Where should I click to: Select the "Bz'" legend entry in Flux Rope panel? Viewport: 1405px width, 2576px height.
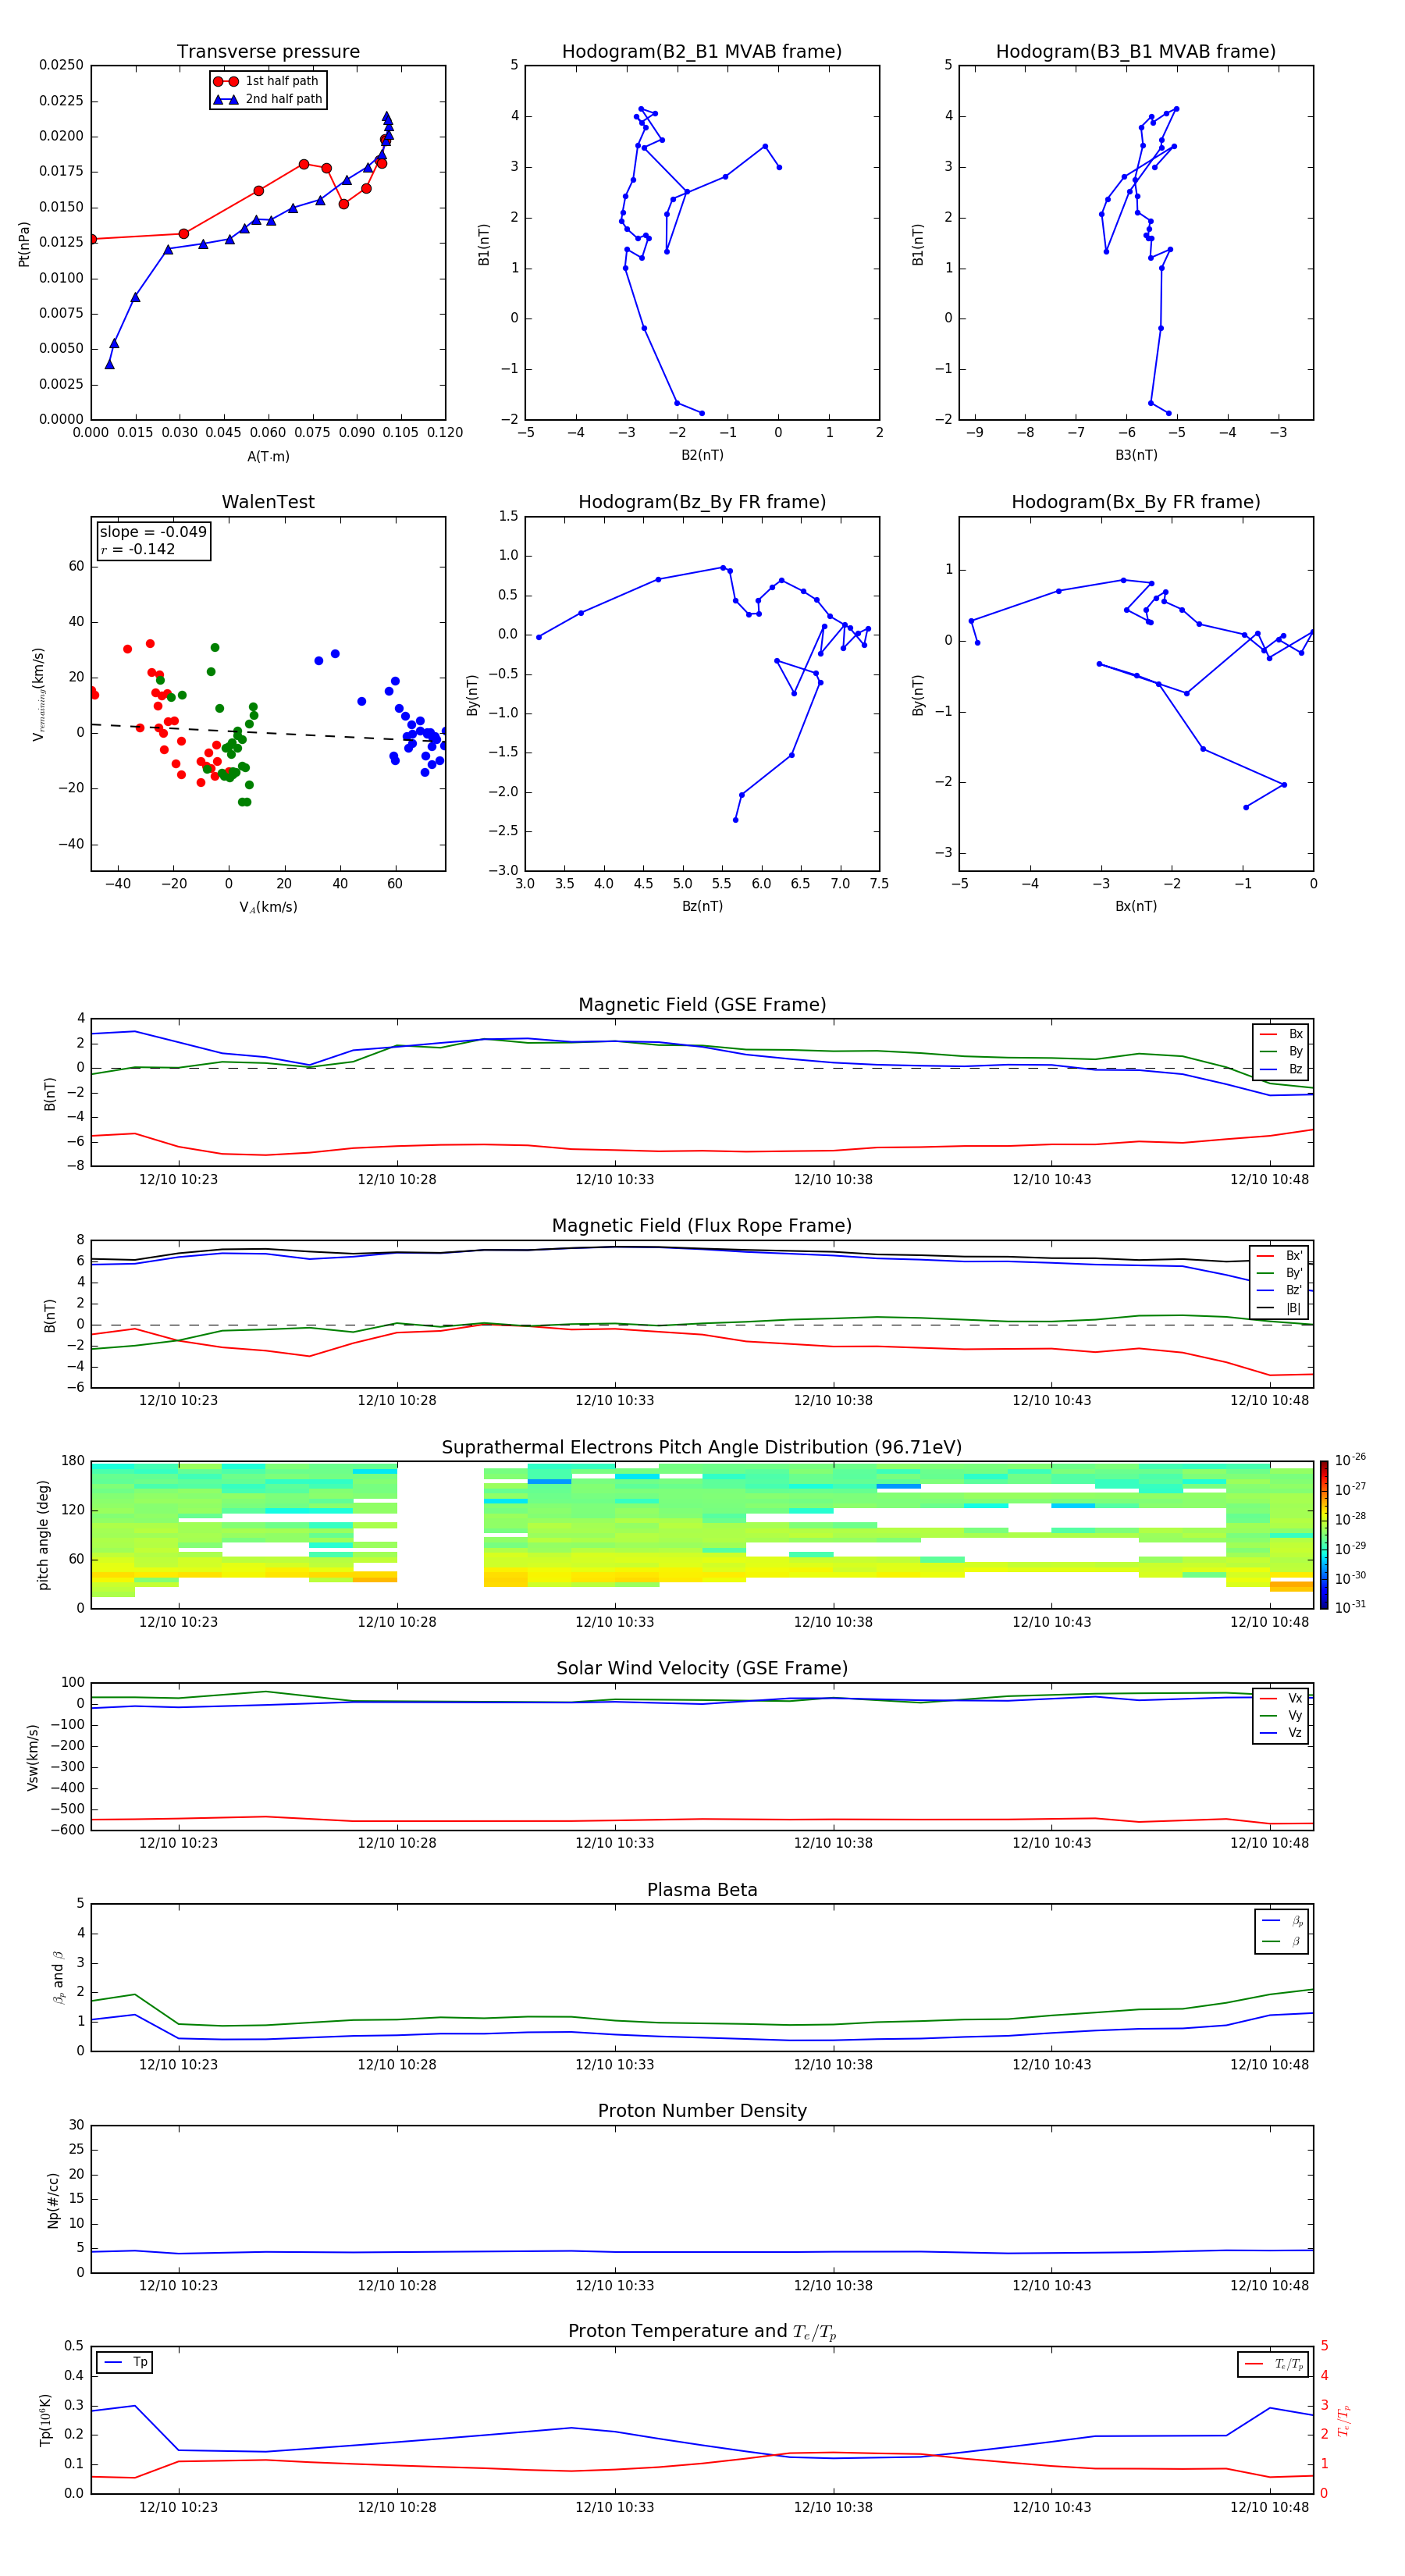pos(1279,1291)
